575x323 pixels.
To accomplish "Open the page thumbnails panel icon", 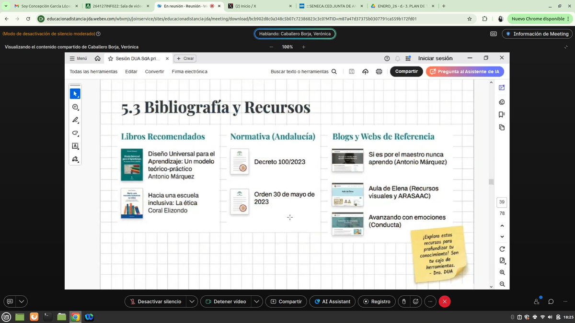I will (x=501, y=127).
